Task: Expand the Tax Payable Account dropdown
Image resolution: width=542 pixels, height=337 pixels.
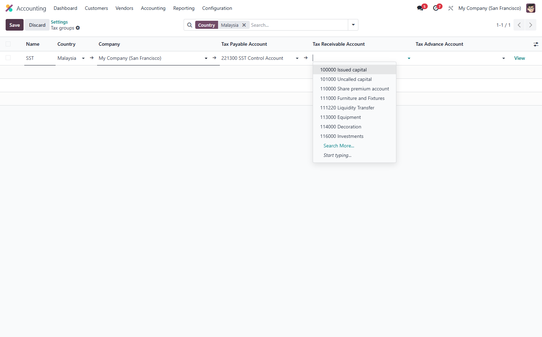Action: pos(297,58)
